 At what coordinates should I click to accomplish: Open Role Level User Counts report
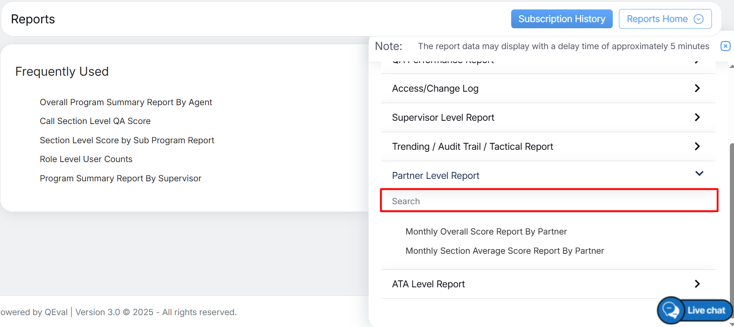pyautogui.click(x=86, y=159)
